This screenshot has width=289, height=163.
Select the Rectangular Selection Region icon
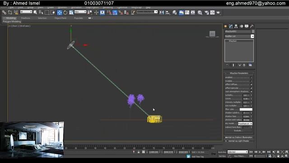point(47,12)
